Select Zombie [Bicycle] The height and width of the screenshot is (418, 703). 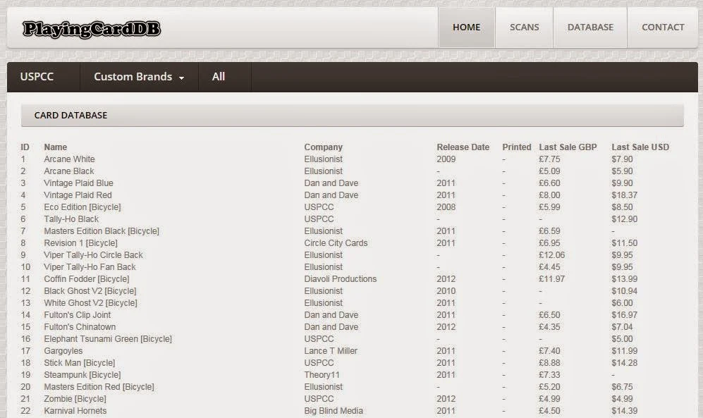point(75,399)
